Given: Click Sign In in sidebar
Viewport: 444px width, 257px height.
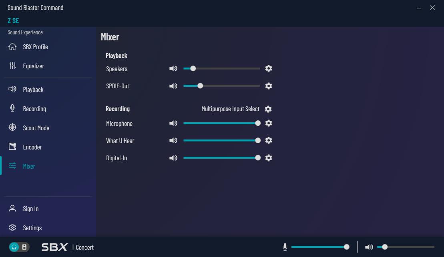Looking at the screenshot, I should point(30,209).
